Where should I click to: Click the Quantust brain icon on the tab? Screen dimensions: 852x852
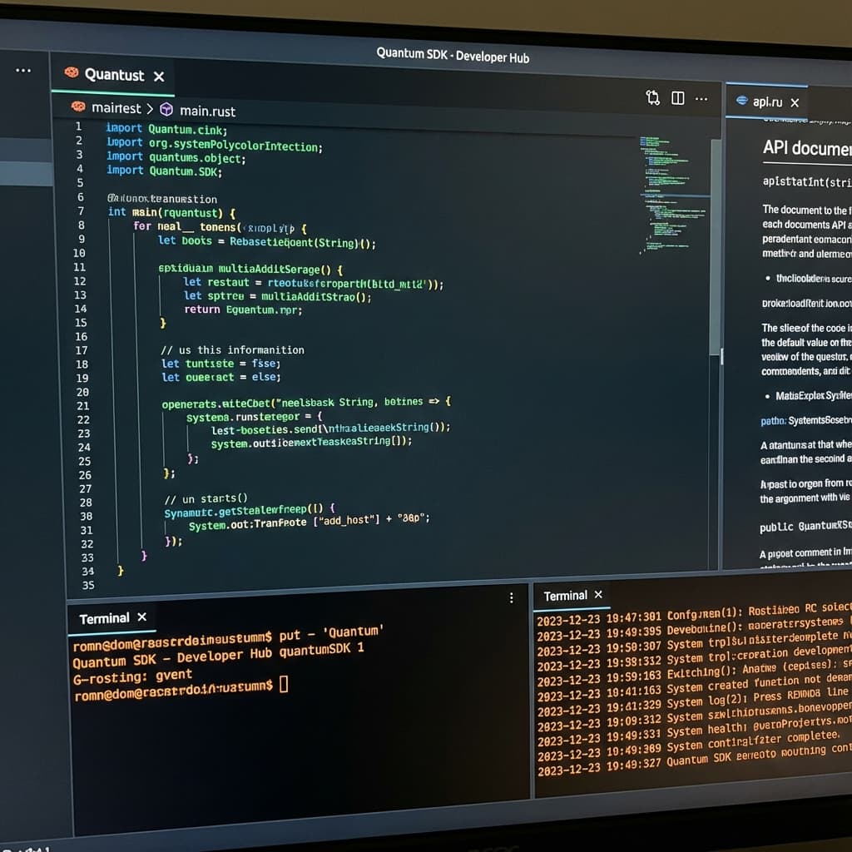[x=71, y=74]
